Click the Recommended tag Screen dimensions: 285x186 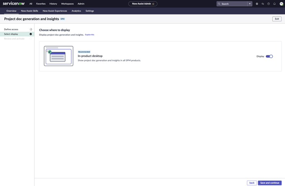tap(84, 52)
